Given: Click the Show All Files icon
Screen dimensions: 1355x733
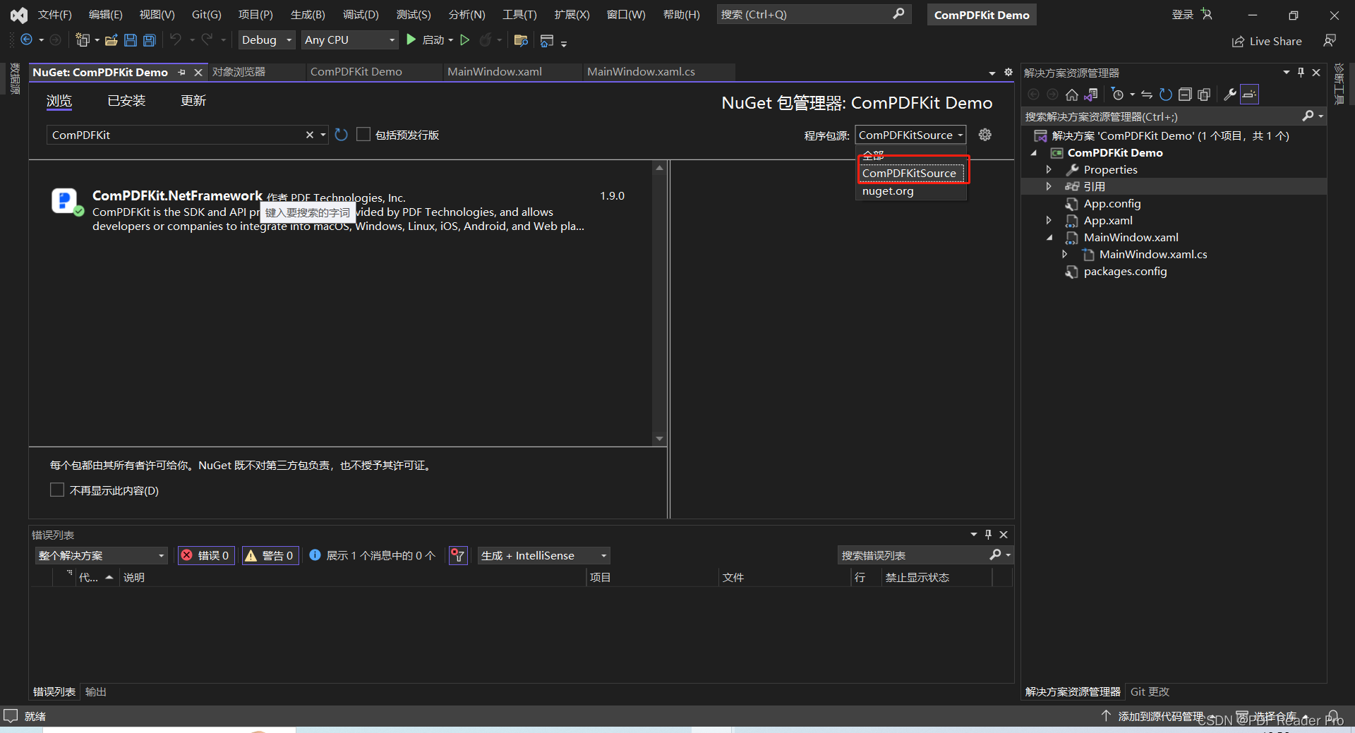Looking at the screenshot, I should (1204, 95).
